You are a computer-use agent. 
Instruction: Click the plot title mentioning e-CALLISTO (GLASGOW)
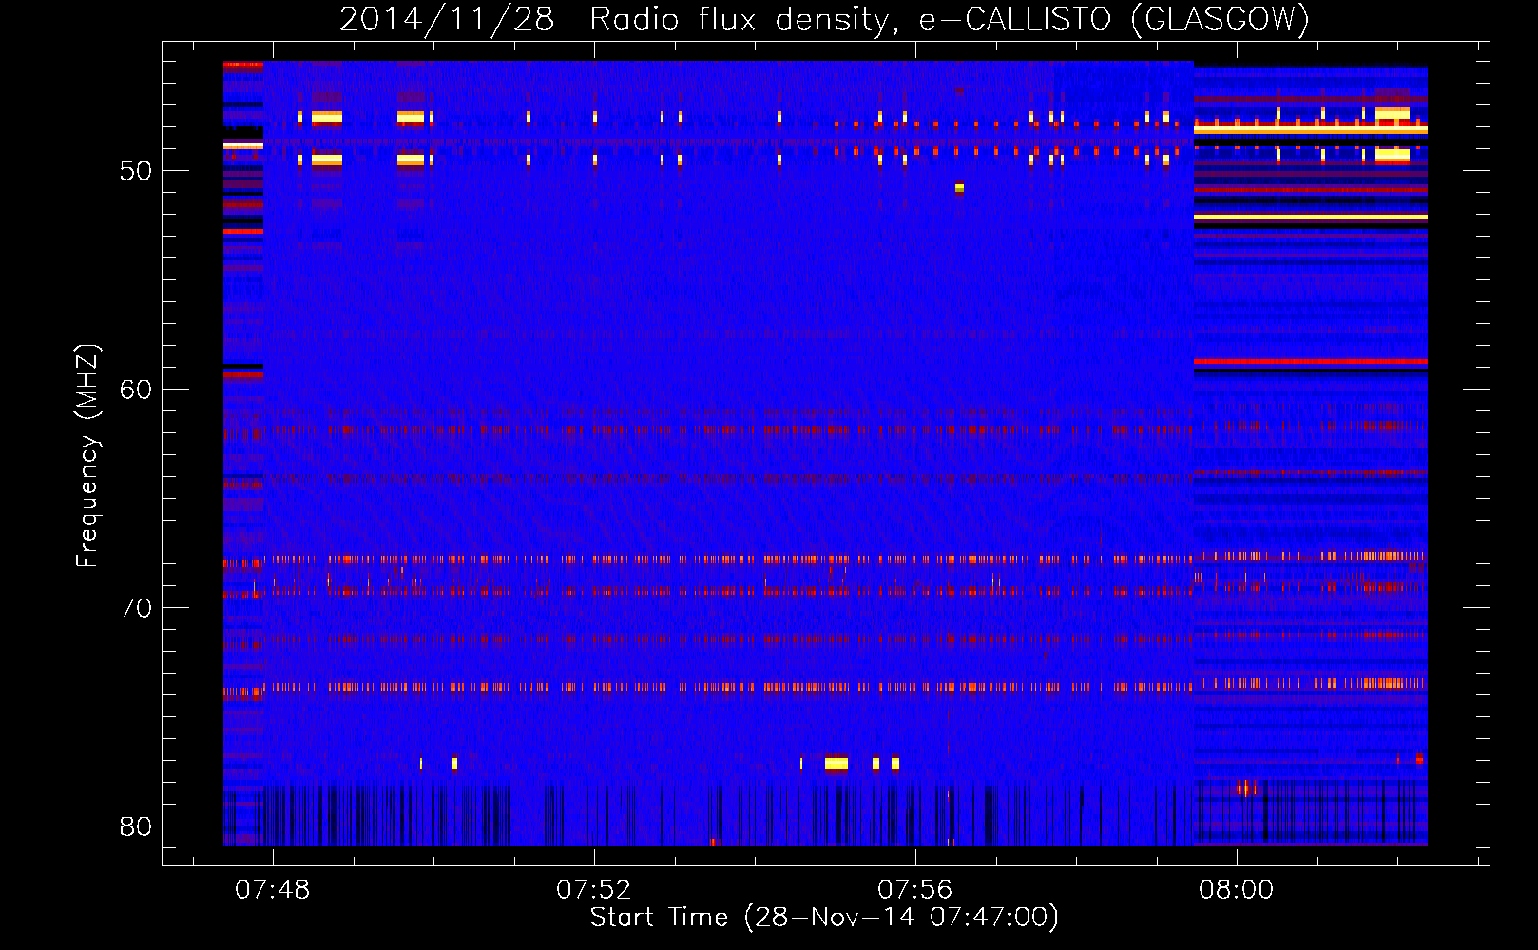coord(824,19)
